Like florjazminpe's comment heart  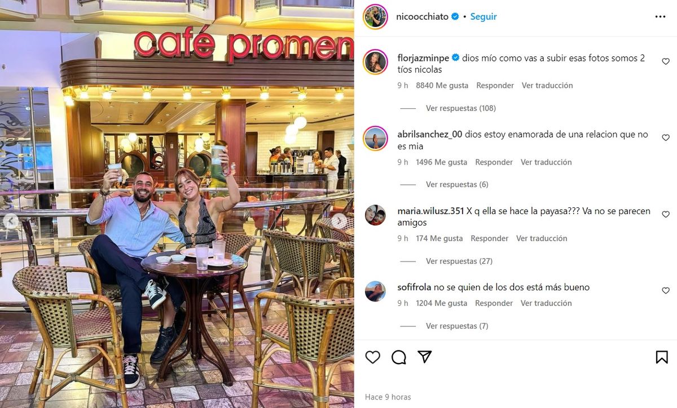(x=666, y=61)
